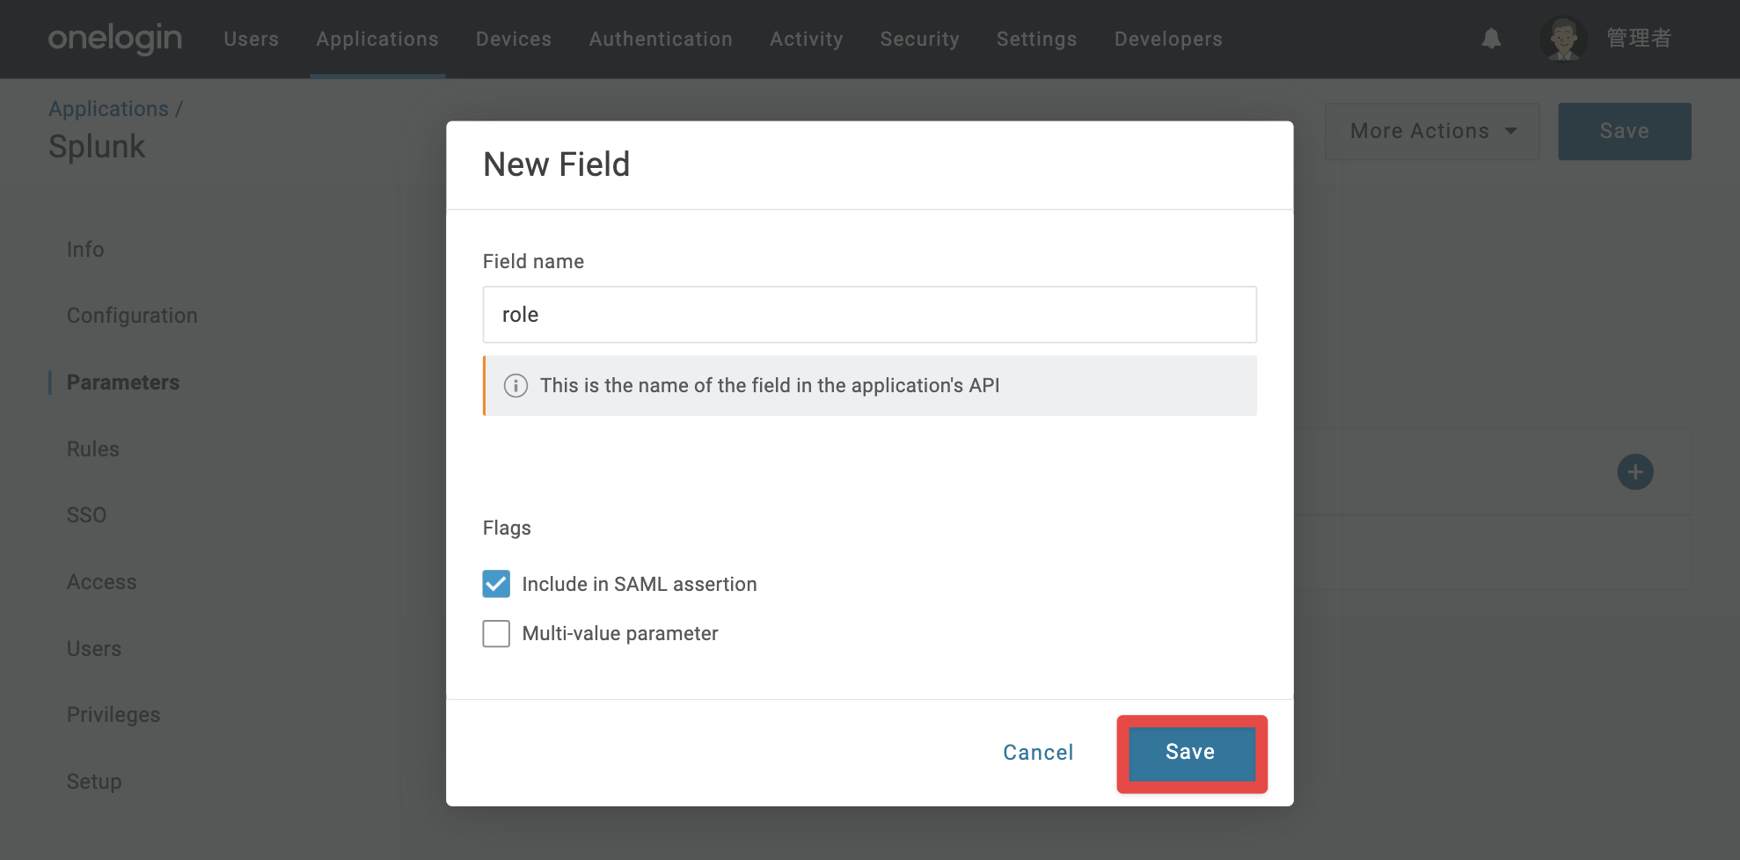1740x860 pixels.
Task: Select the Rules sidebar tab
Action: click(93, 449)
